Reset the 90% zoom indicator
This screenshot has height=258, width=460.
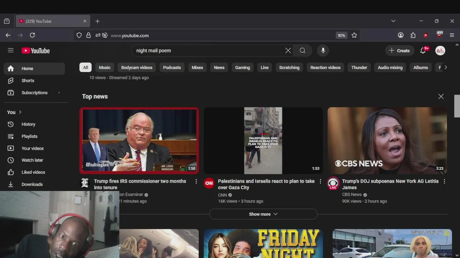(x=341, y=35)
